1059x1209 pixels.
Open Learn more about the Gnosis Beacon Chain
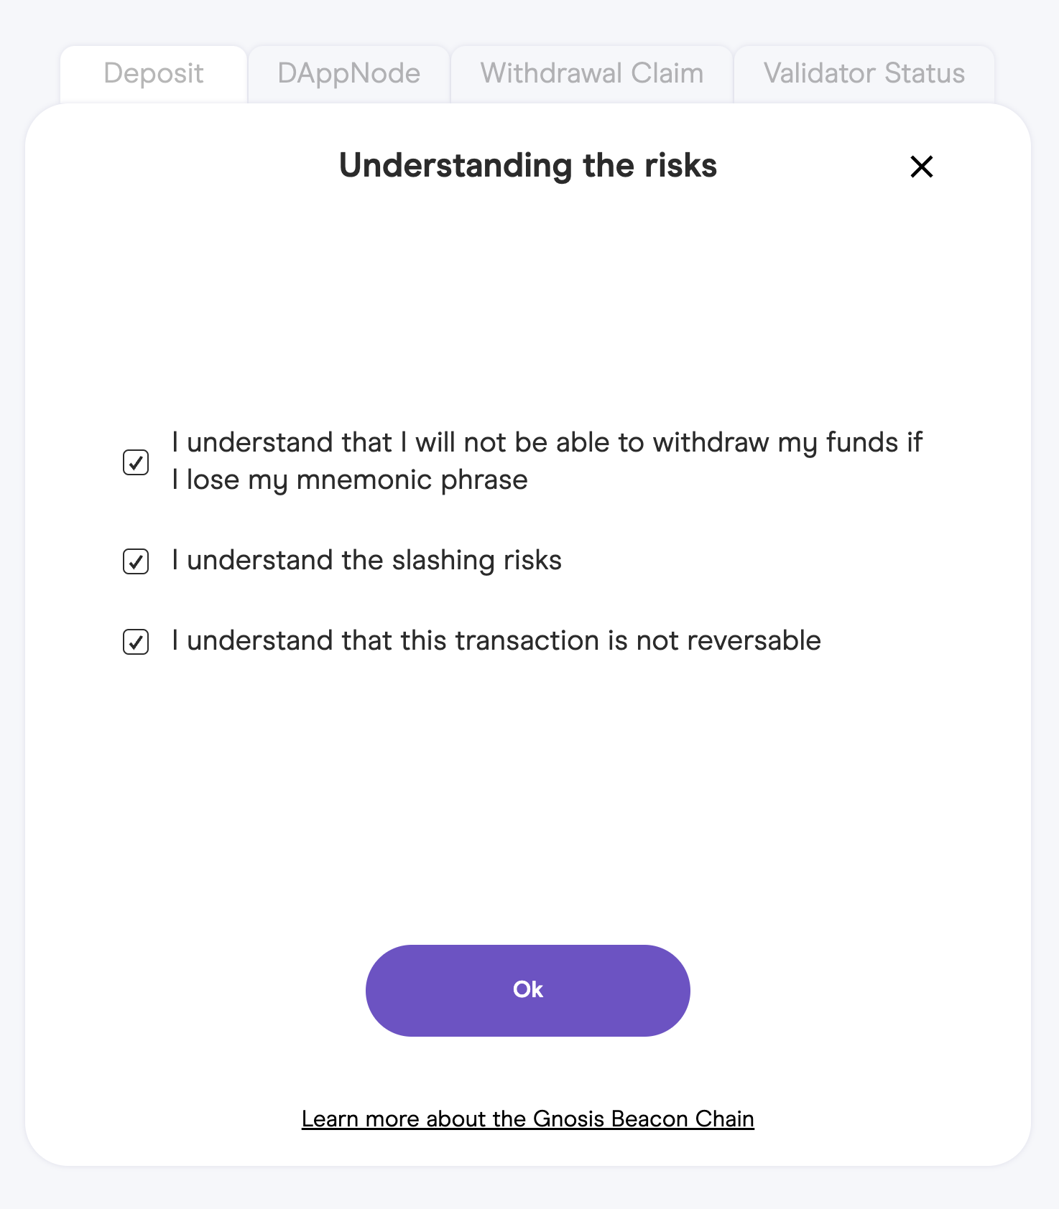527,1119
